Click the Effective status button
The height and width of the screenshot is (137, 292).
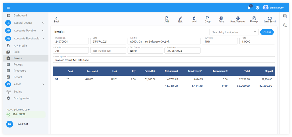(267, 32)
